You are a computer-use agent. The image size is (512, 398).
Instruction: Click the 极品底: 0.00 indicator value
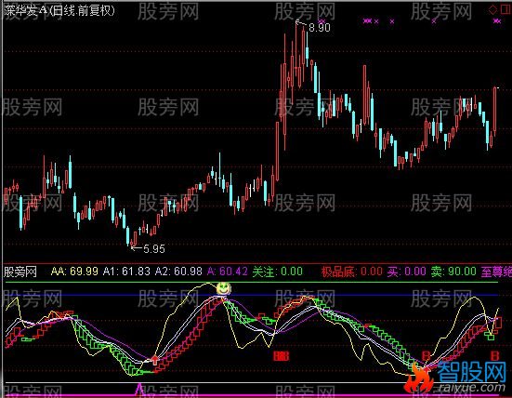click(352, 272)
